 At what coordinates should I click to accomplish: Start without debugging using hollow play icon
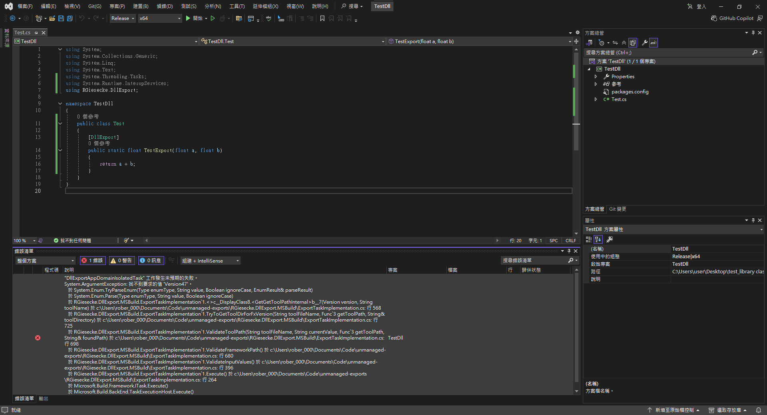click(213, 18)
